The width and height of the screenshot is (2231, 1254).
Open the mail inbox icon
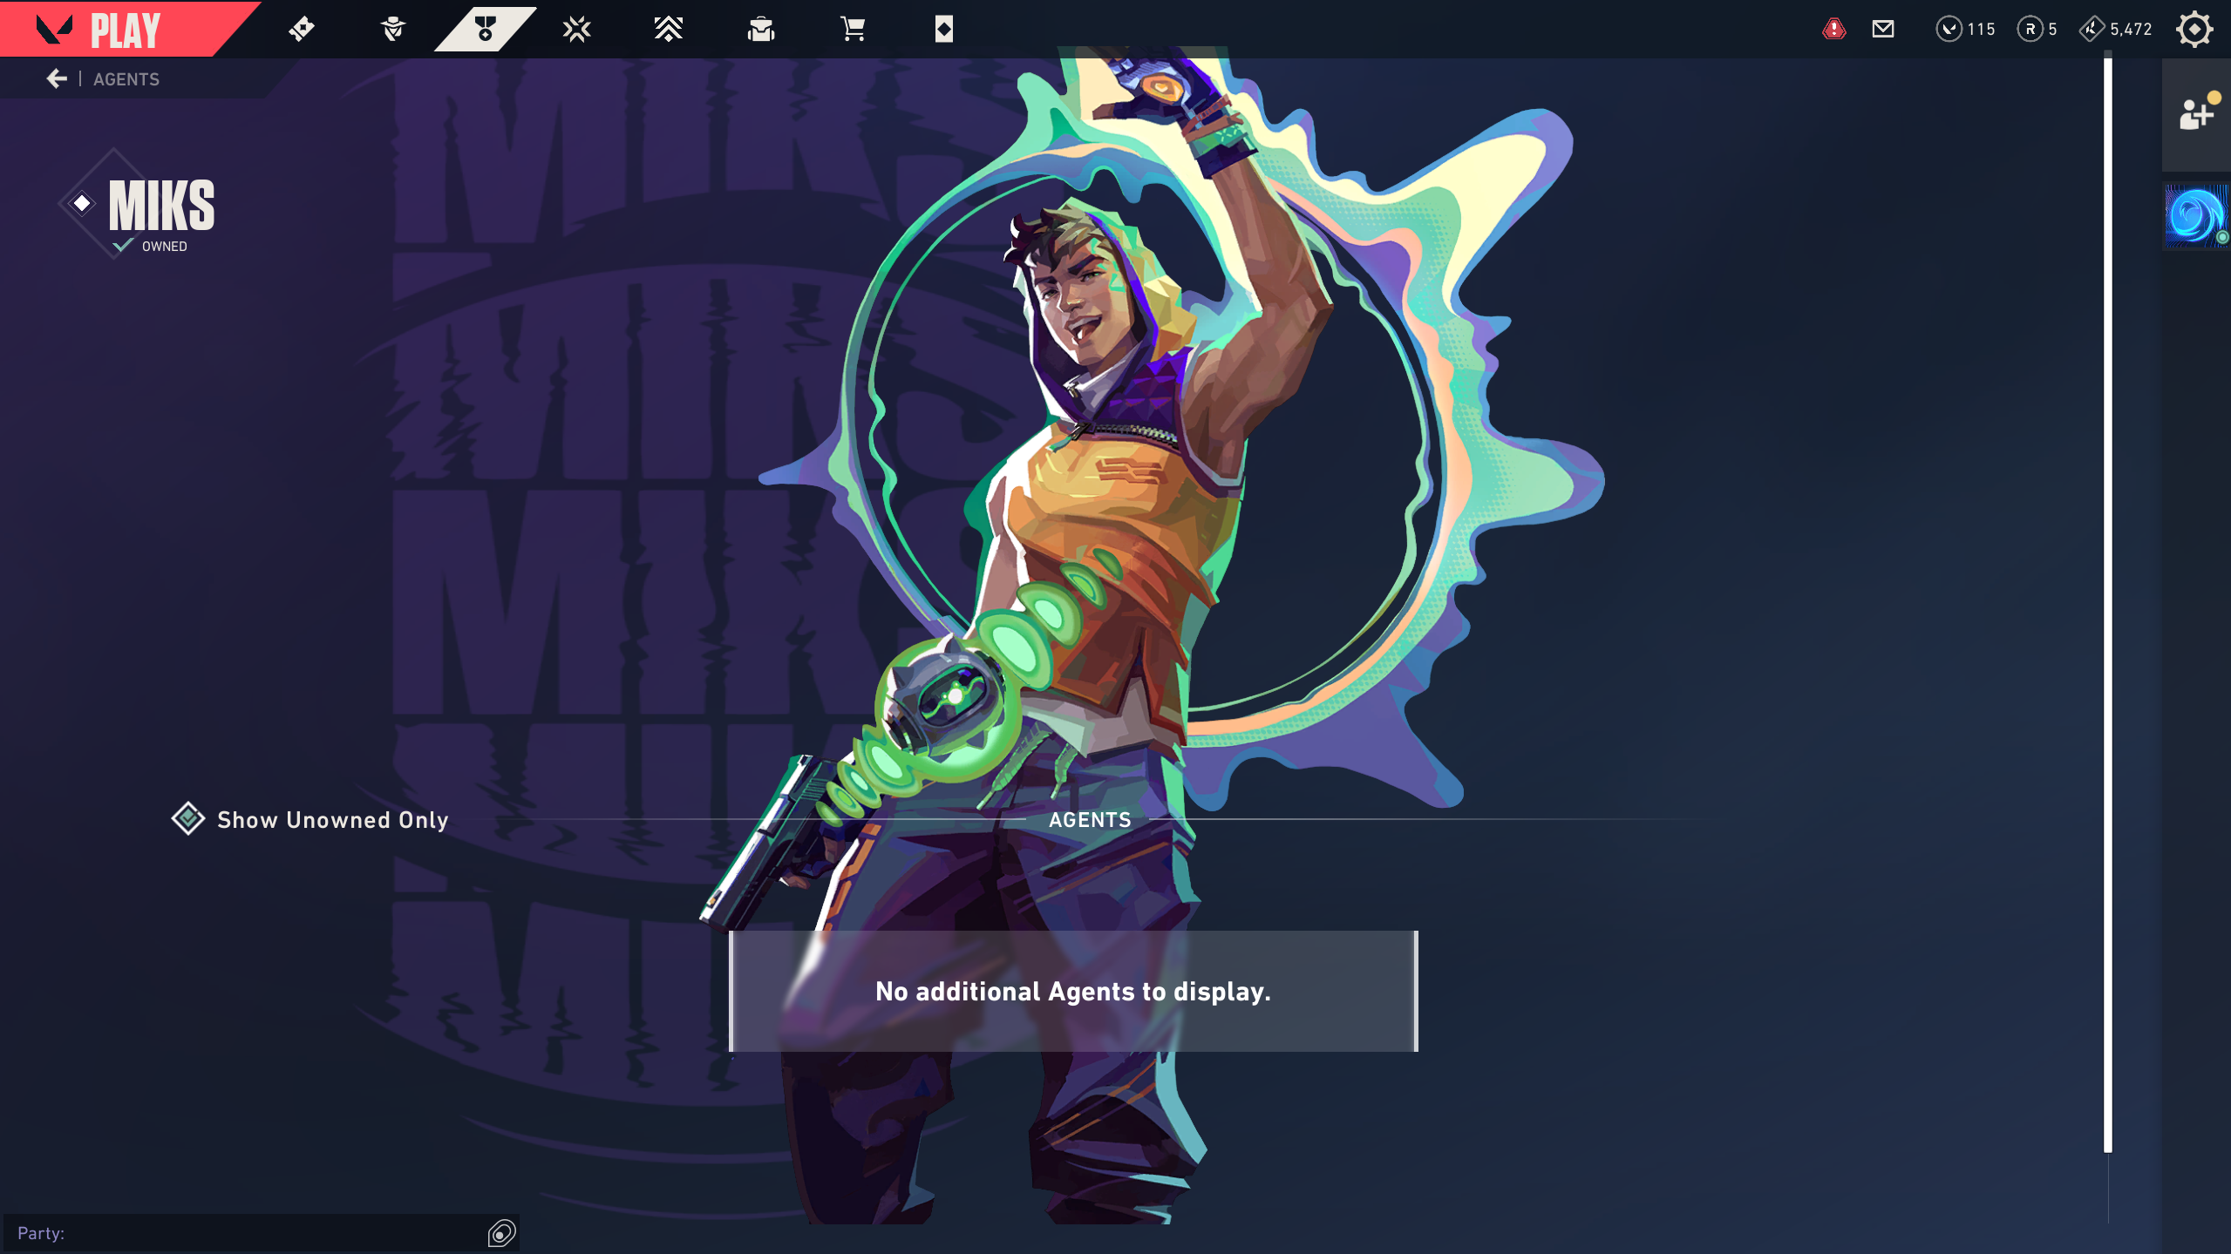(1883, 29)
